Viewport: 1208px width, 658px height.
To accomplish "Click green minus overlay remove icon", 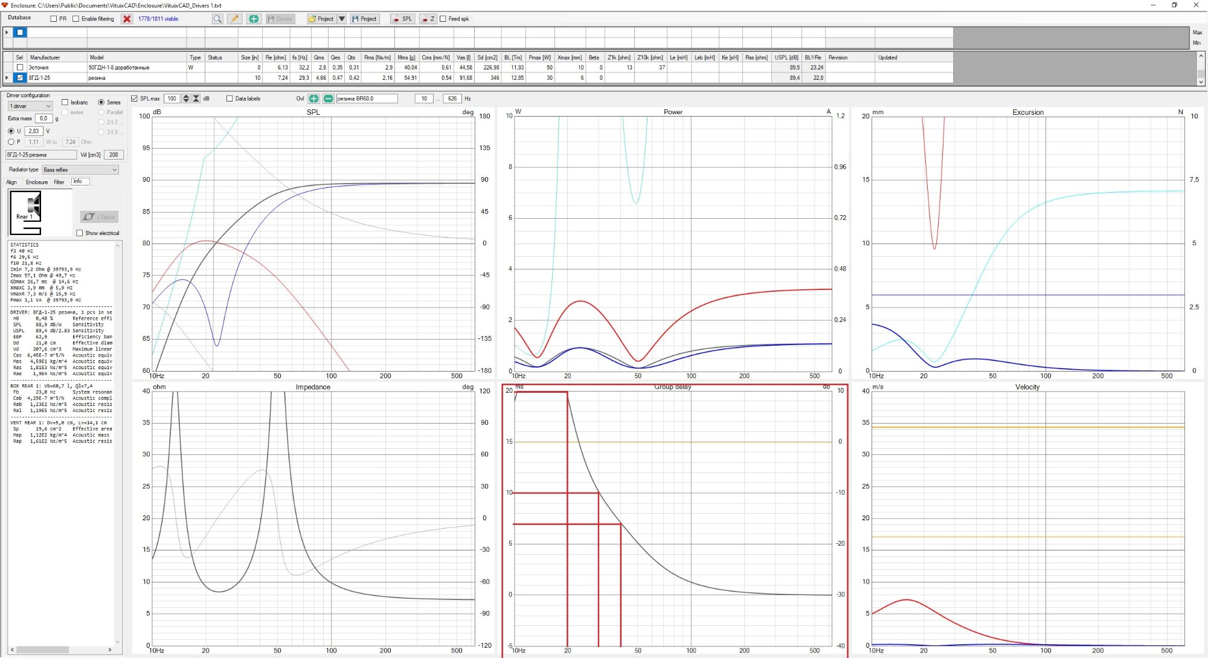I will pos(328,98).
